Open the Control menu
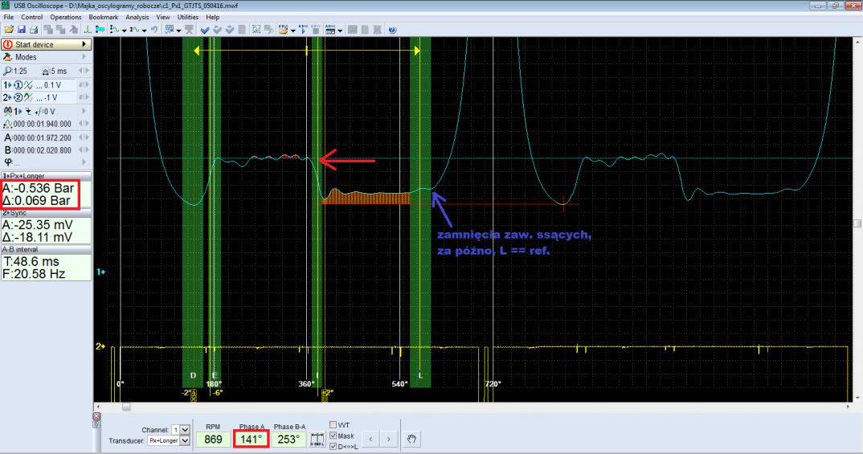 (x=32, y=17)
